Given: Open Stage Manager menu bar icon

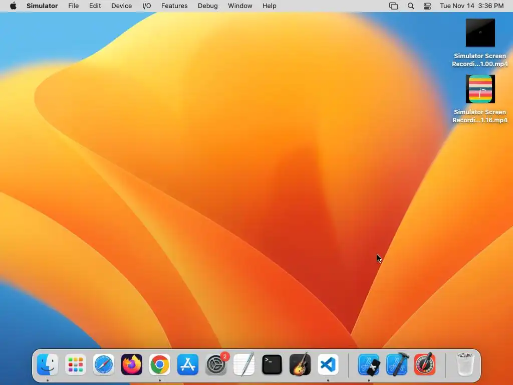Looking at the screenshot, I should 394,6.
